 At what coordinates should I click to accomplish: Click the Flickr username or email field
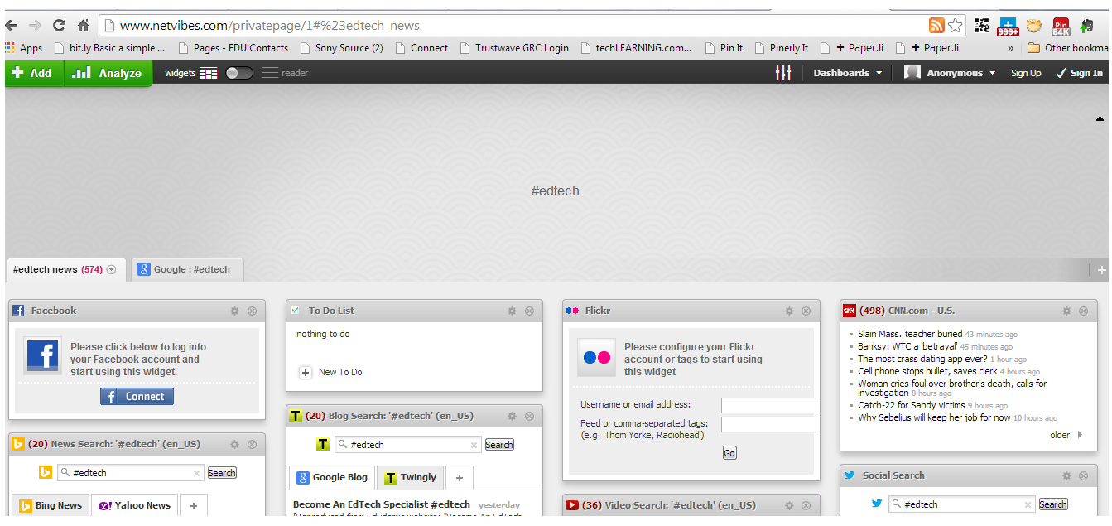[770, 405]
